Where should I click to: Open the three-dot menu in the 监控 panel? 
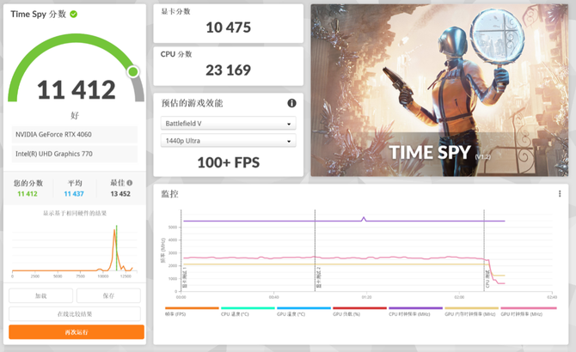point(560,194)
